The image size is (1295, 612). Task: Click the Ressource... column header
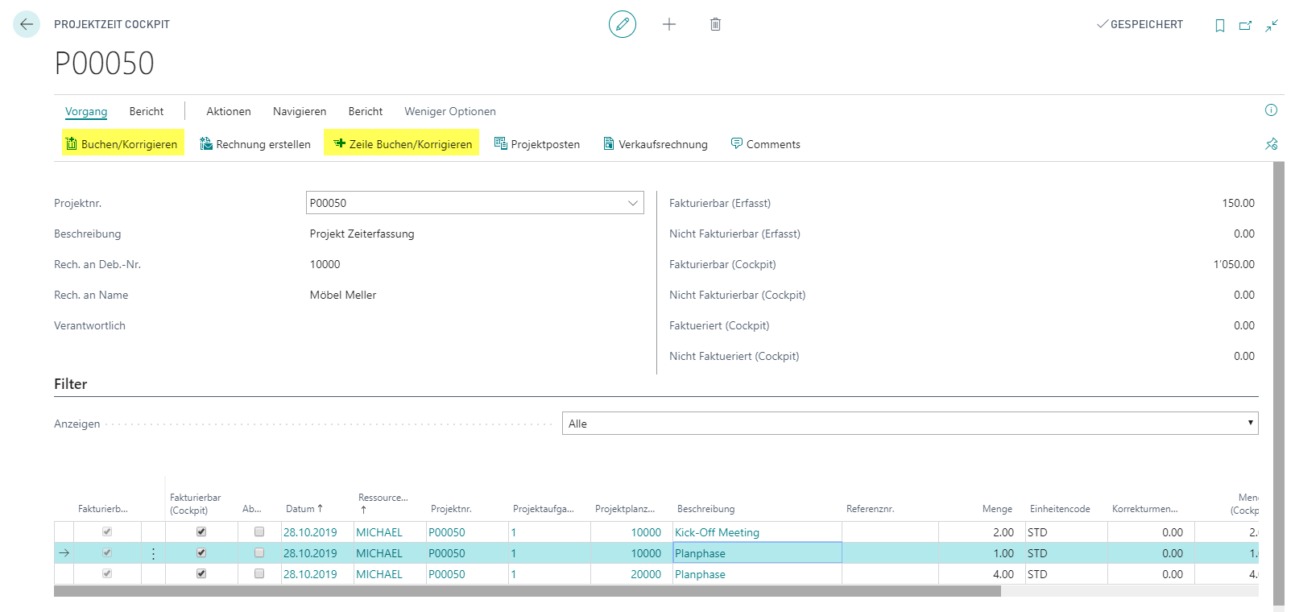click(383, 503)
